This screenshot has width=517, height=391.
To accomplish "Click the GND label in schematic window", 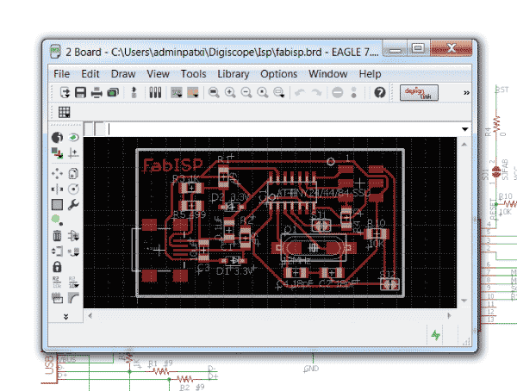I will [311, 369].
